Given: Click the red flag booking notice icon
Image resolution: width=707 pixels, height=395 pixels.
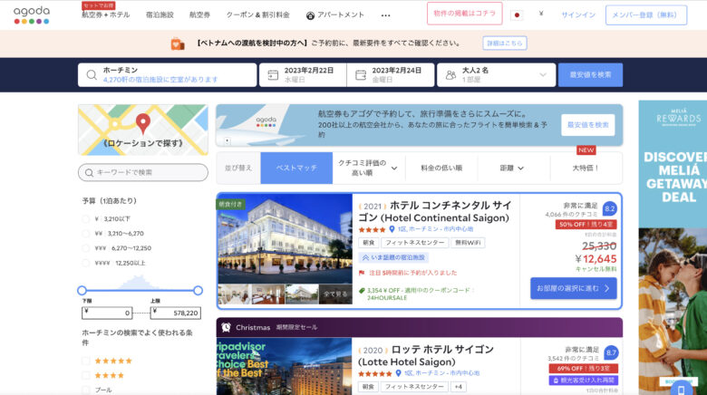Looking at the screenshot, I should (362, 273).
